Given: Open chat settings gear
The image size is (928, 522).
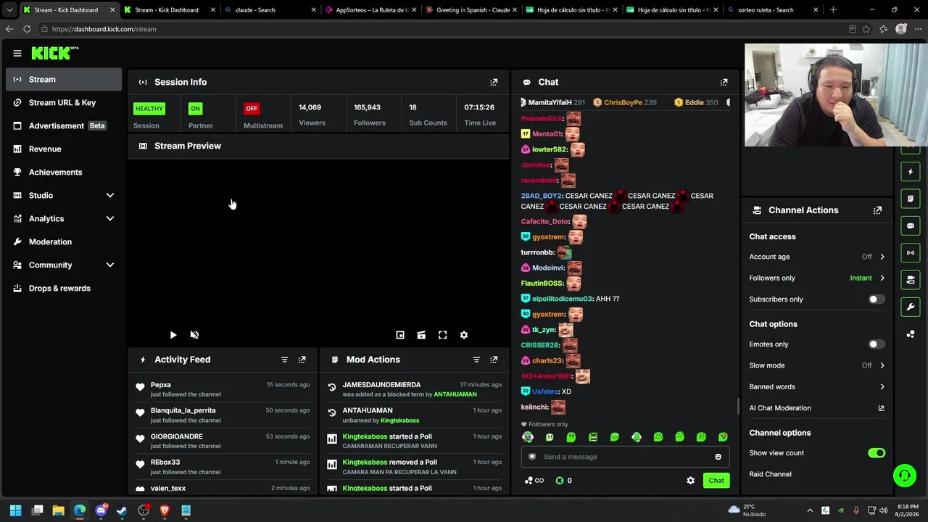Looking at the screenshot, I should click(690, 481).
